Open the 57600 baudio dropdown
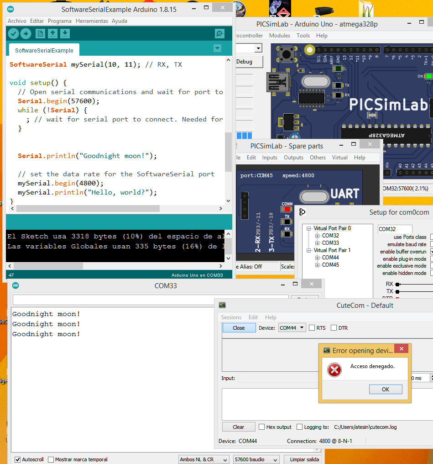The width and height of the screenshot is (433, 464). point(256,459)
